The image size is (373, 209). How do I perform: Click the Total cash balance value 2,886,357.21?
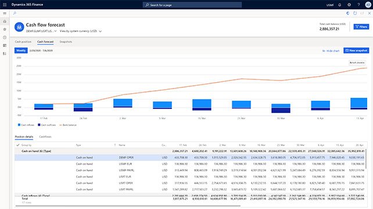329,29
